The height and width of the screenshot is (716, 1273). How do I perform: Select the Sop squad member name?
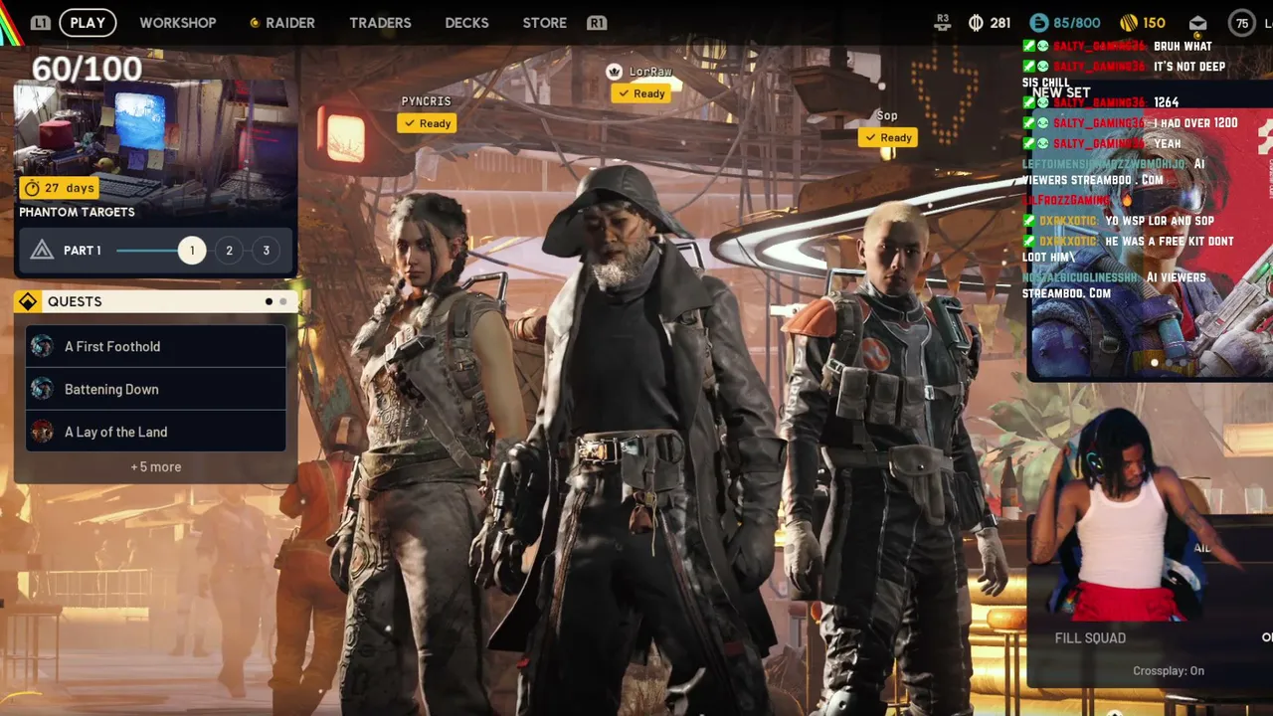pyautogui.click(x=887, y=115)
